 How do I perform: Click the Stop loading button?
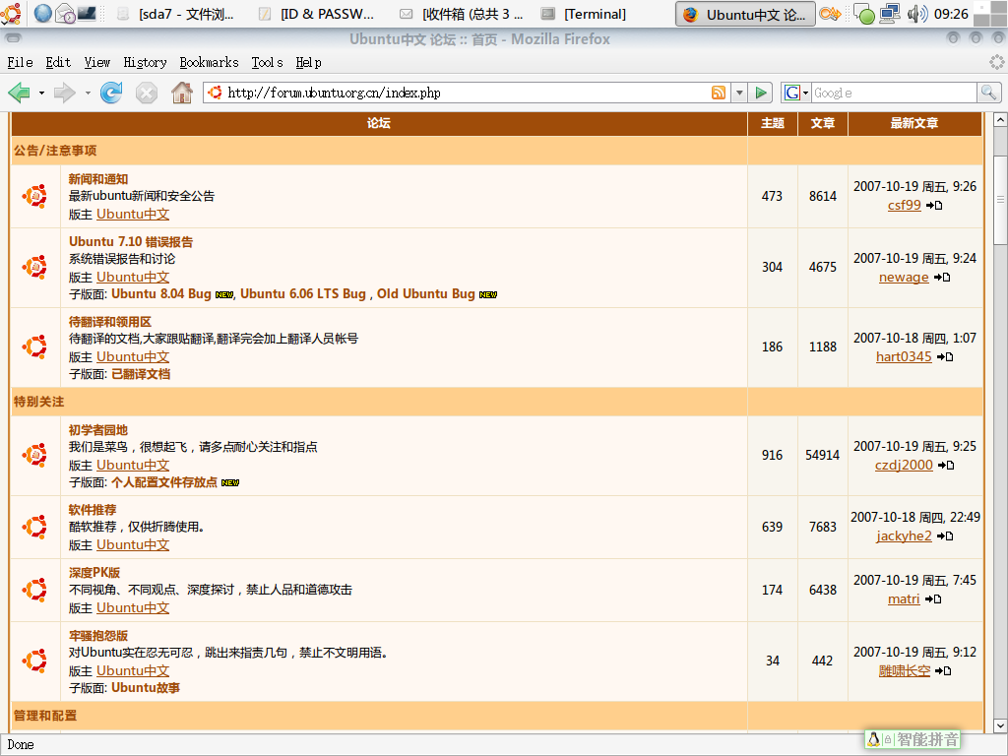(147, 93)
